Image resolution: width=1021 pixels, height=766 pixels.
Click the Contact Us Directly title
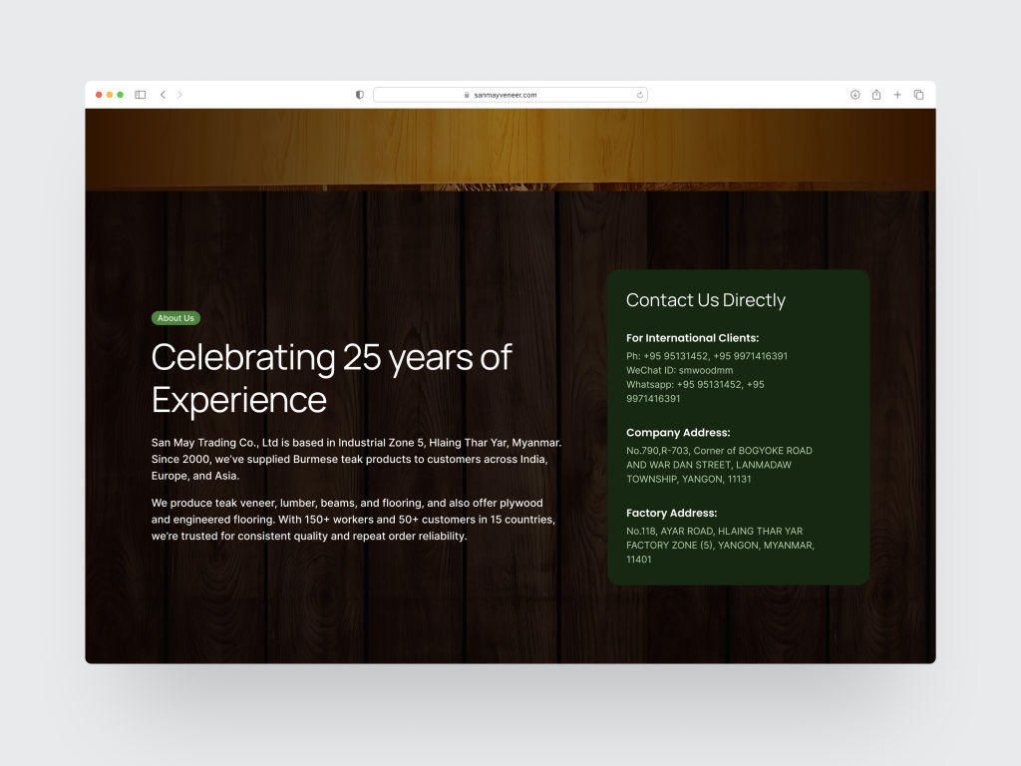coord(705,300)
